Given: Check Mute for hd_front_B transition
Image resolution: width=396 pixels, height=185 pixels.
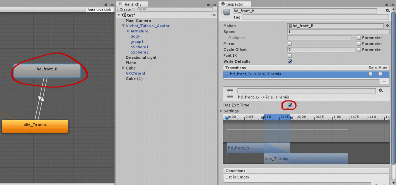Looking at the screenshot, I should click(380, 74).
